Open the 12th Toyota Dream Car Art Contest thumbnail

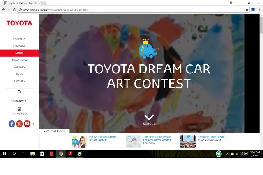(x=79, y=141)
